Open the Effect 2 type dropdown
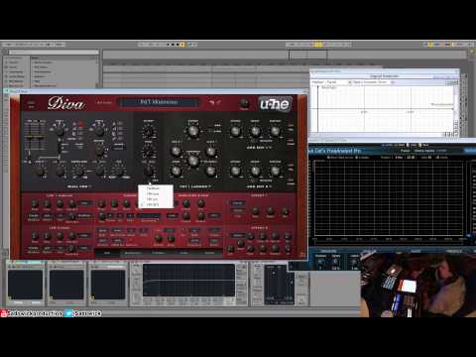The height and width of the screenshot is (357, 476). pos(237,235)
